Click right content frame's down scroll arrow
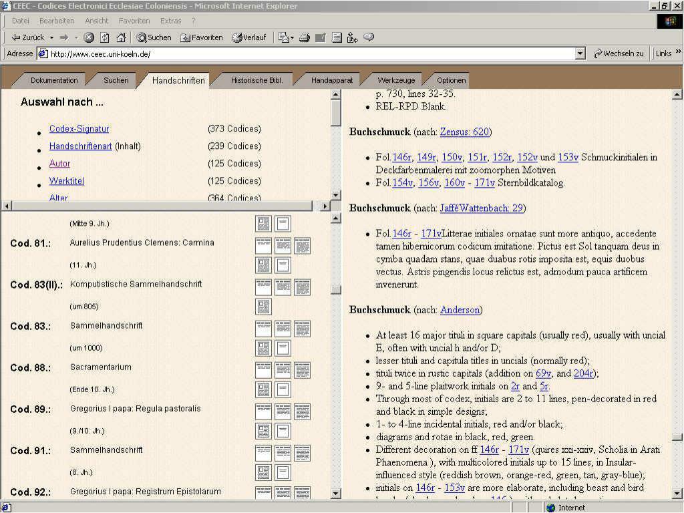684x513 pixels. tap(677, 494)
